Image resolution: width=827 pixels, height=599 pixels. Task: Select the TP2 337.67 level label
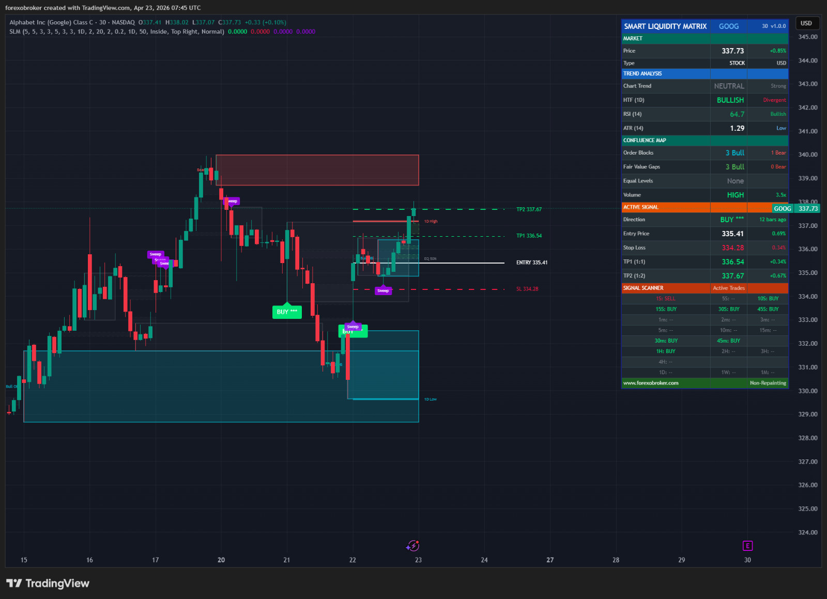click(x=529, y=209)
